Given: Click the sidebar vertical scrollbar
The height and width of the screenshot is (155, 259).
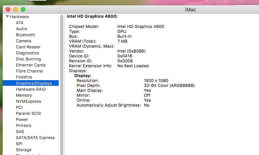Looking at the screenshot, I should pos(61,76).
